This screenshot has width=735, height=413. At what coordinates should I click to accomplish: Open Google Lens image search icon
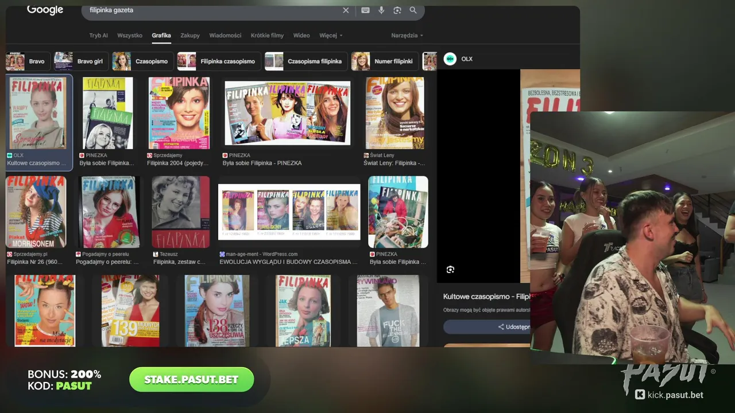[x=397, y=10]
